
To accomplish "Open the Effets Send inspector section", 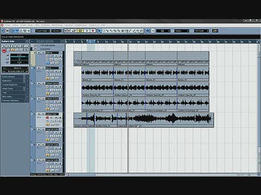I will 13,89.
